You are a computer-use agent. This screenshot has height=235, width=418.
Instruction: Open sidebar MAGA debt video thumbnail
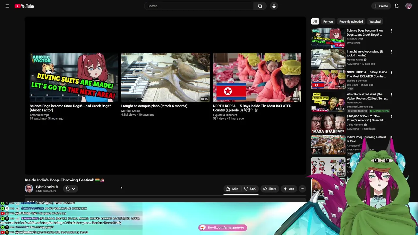(328, 124)
